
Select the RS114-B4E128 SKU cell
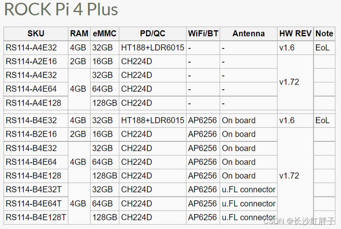[x=33, y=176]
